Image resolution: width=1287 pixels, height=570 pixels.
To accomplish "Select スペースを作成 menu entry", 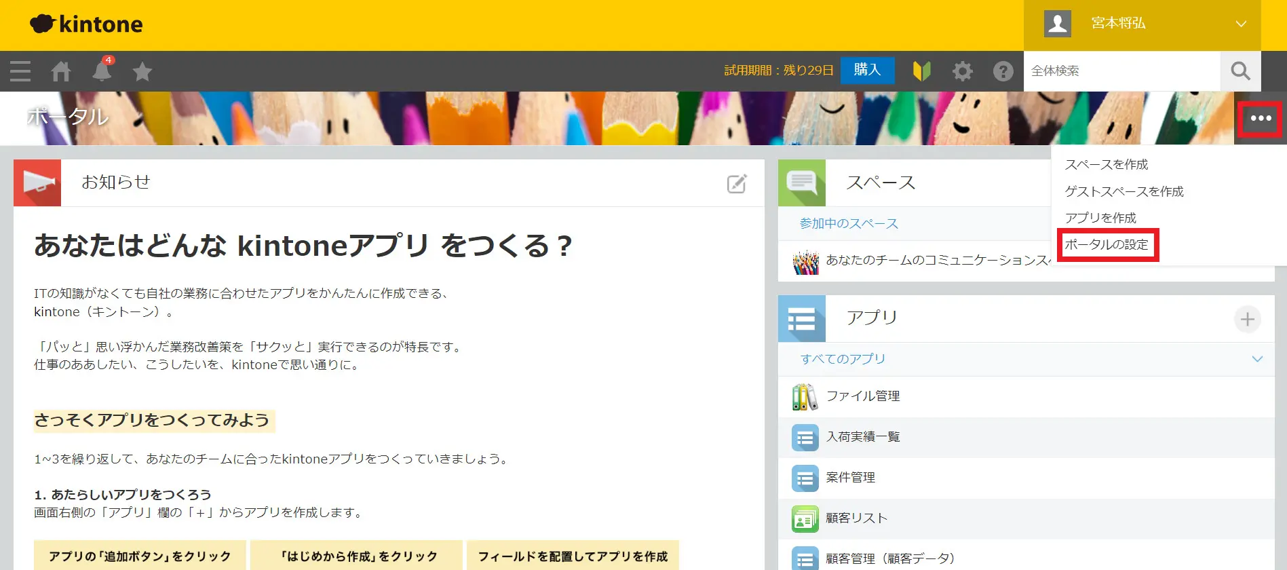I will click(x=1106, y=164).
